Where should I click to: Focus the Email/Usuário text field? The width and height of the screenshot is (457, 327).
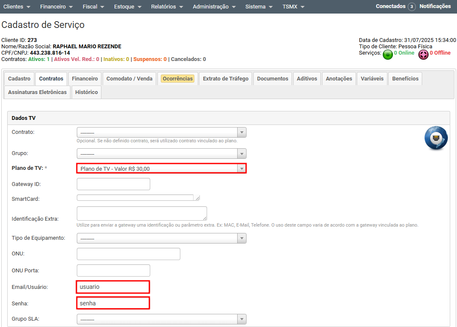pos(113,287)
